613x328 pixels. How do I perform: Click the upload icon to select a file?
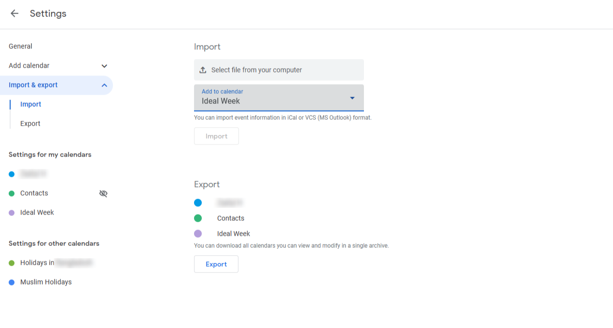(x=203, y=70)
